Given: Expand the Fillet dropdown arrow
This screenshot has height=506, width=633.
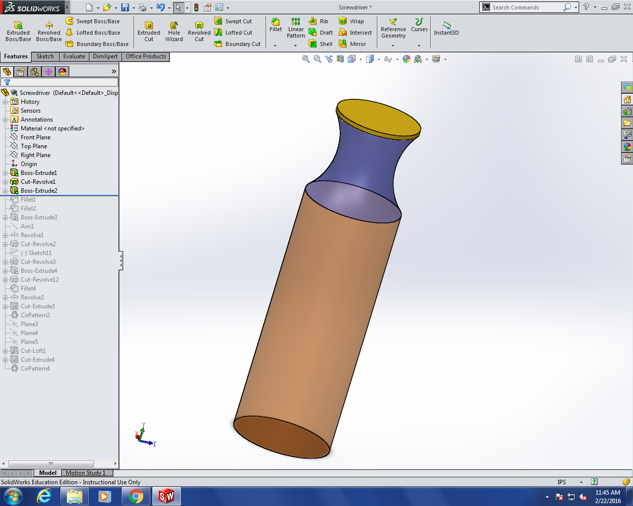Looking at the screenshot, I should click(275, 45).
